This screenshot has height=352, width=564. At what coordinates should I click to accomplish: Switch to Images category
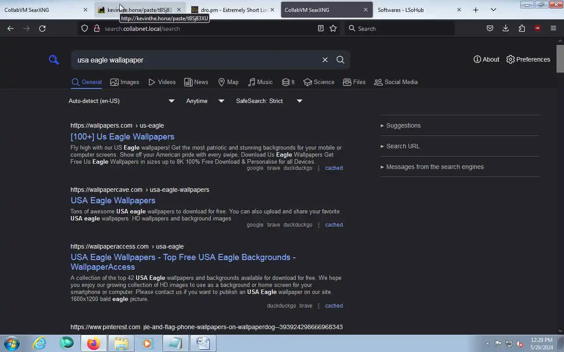tap(125, 82)
